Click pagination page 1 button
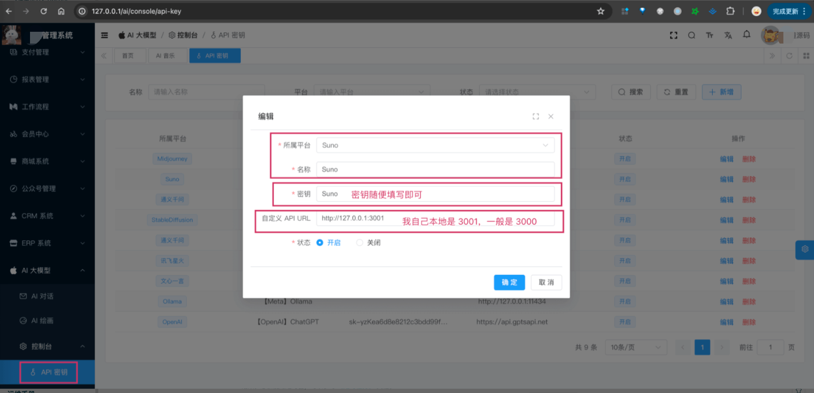 coord(702,347)
